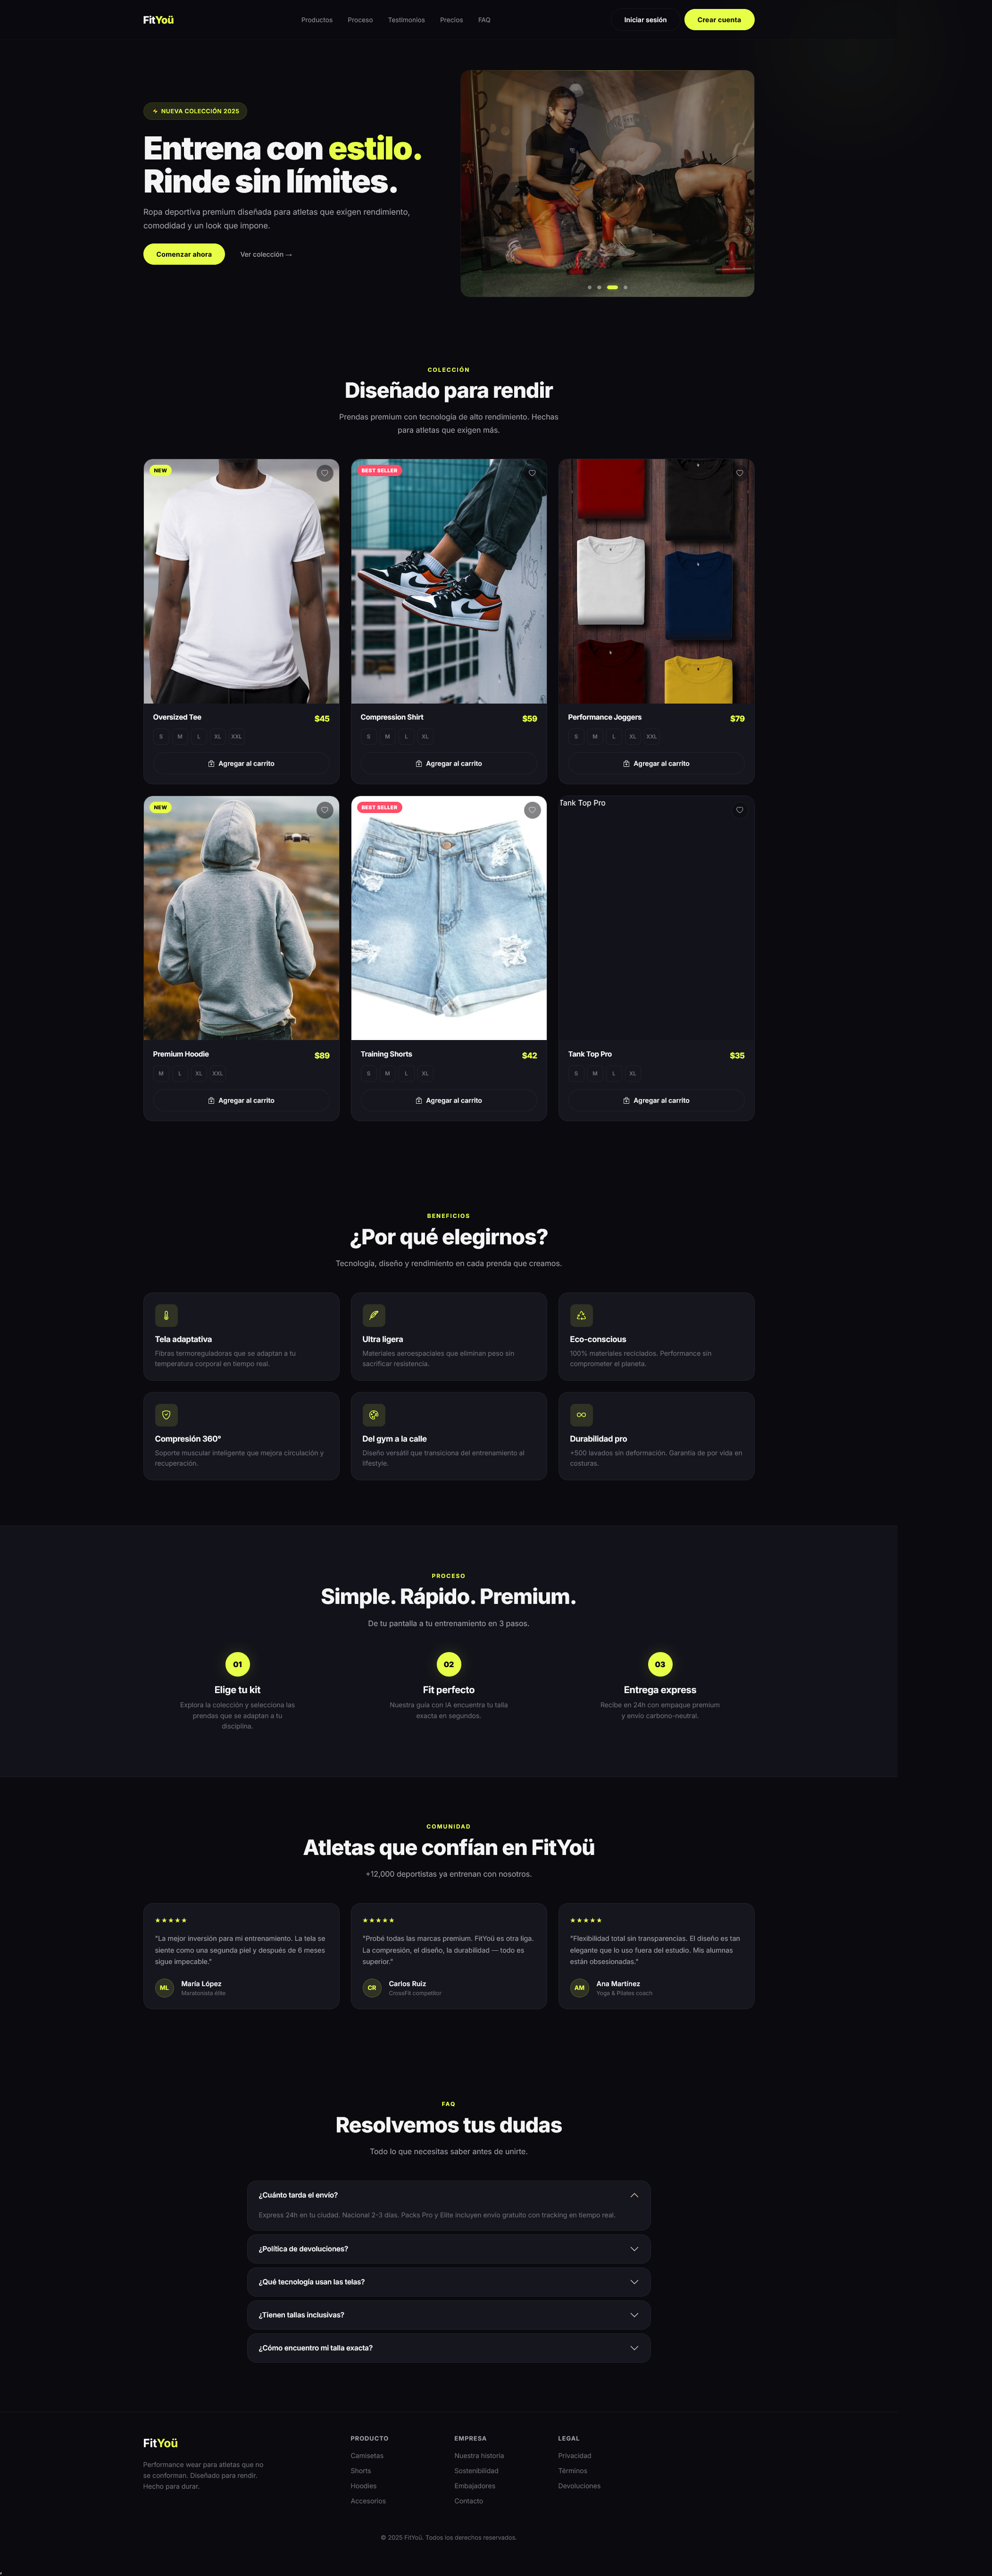Viewport: 992px width, 2576px height.
Task: Pick size XXL for Premium Hoodie
Action: (x=218, y=1074)
